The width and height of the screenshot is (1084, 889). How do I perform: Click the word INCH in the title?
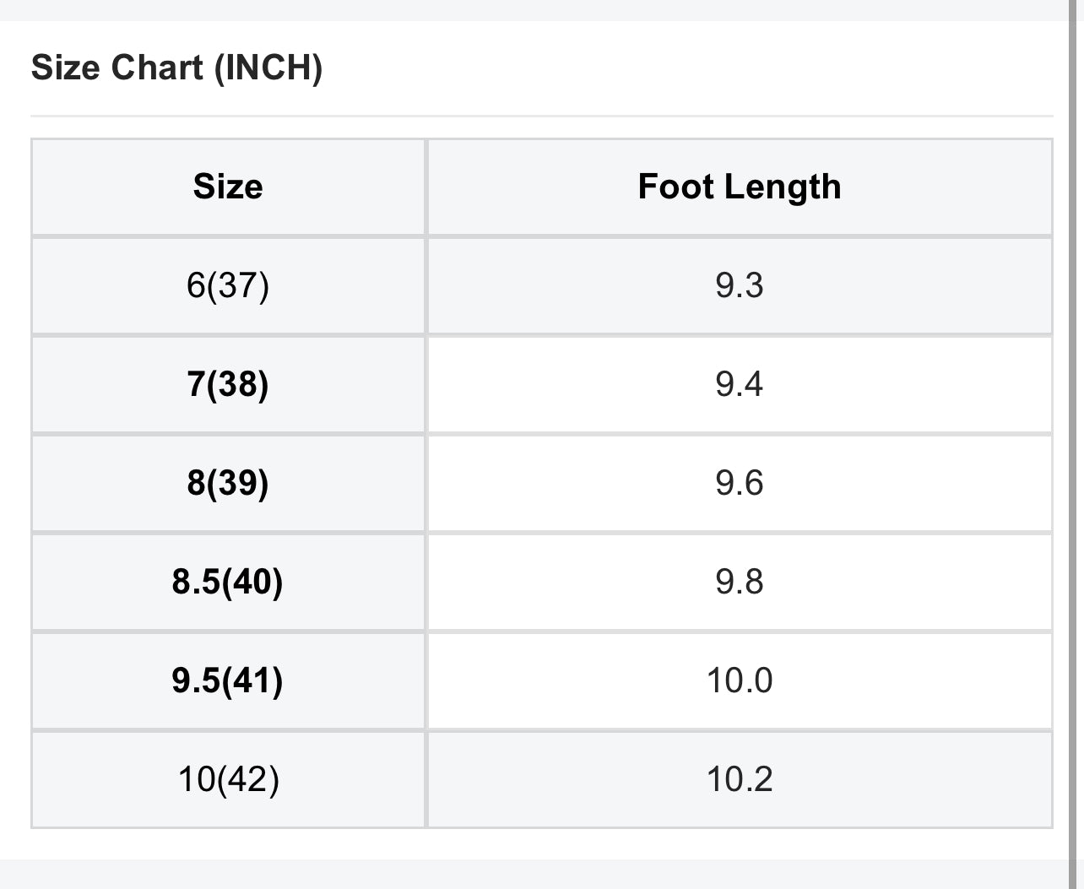pyautogui.click(x=268, y=68)
